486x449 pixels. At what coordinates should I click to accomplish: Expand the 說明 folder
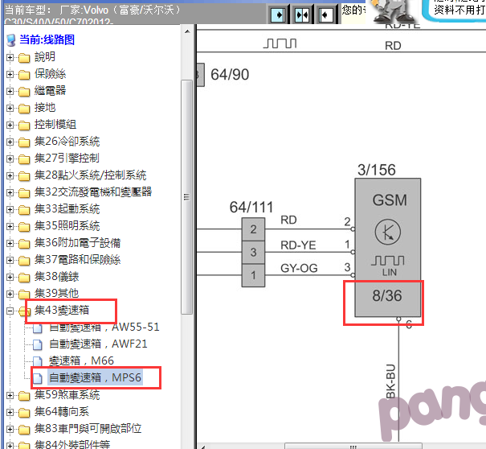coord(10,57)
